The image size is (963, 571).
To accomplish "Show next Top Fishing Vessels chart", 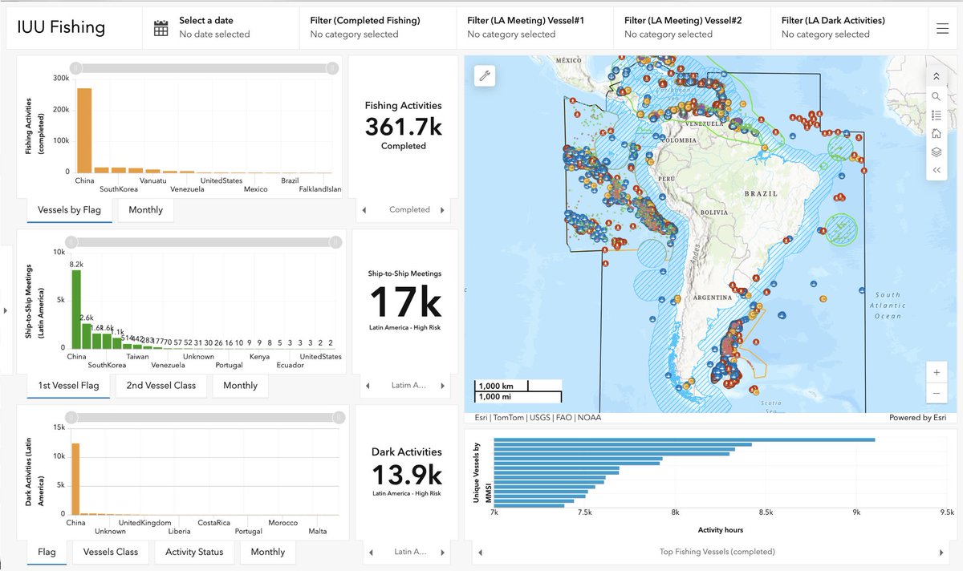I will click(x=942, y=552).
